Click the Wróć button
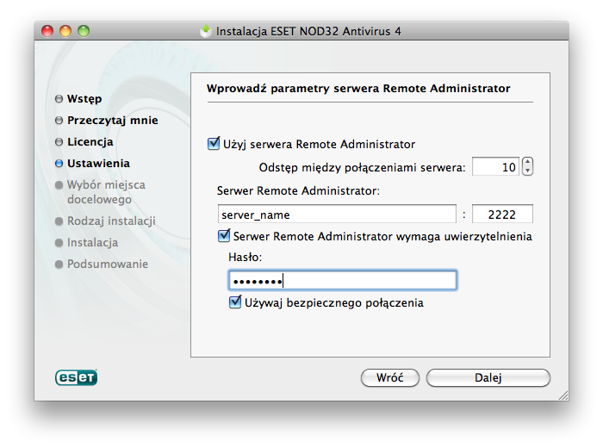Viewport: 603px width, 448px height. (x=389, y=377)
